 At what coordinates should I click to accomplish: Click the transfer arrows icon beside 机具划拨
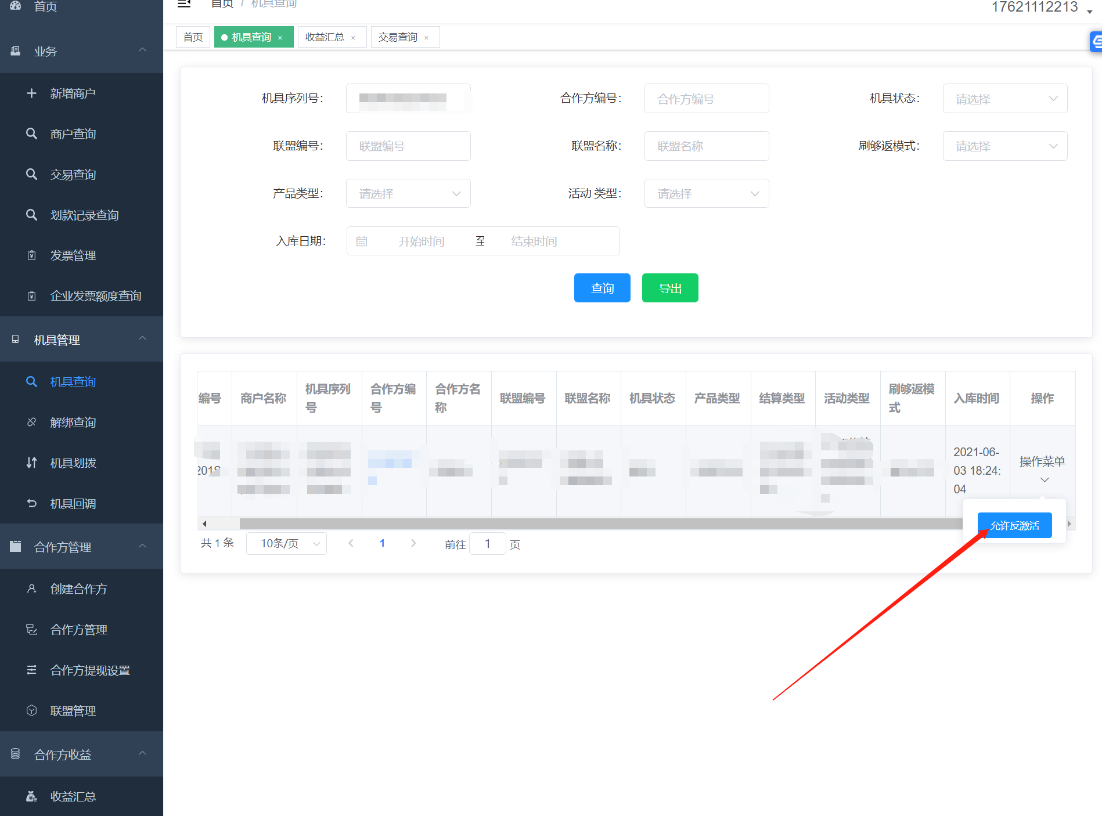32,463
